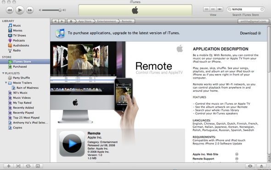The height and width of the screenshot is (170, 271).
Task: Adjust the volume slider
Action: 51,10
